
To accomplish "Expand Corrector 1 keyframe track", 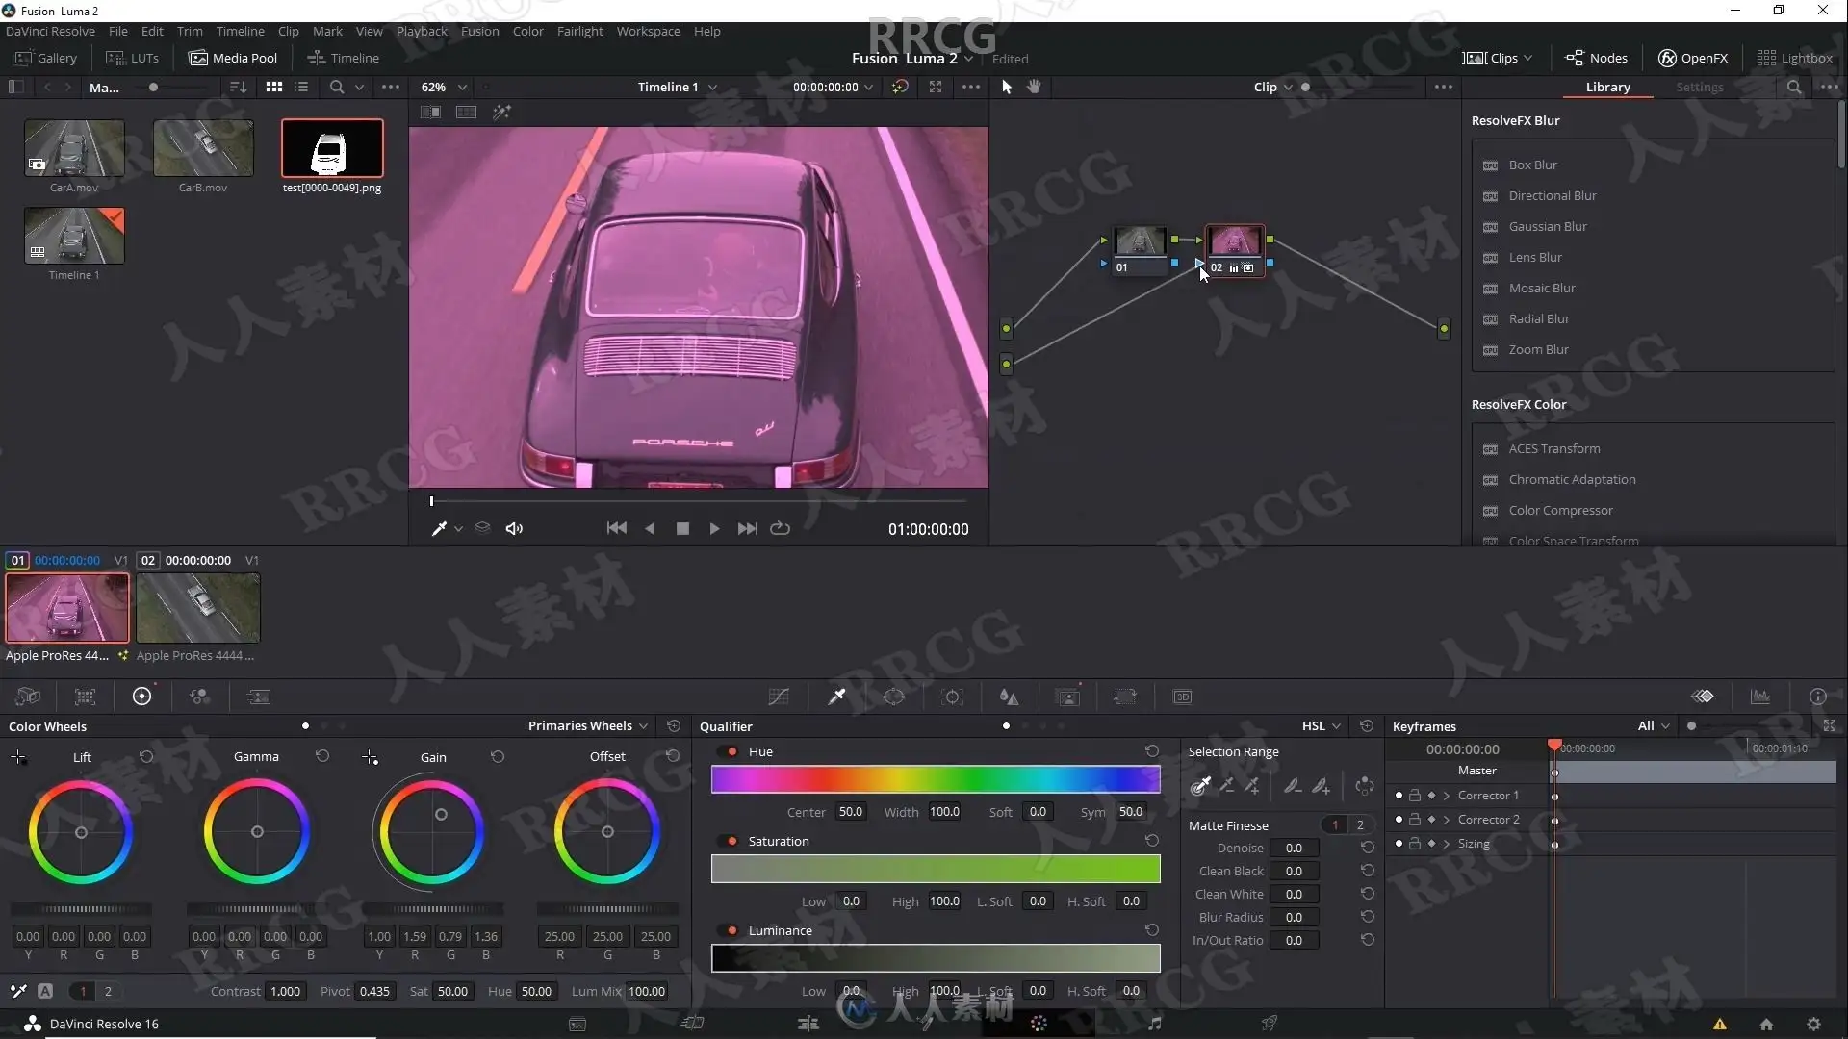I will (x=1446, y=796).
